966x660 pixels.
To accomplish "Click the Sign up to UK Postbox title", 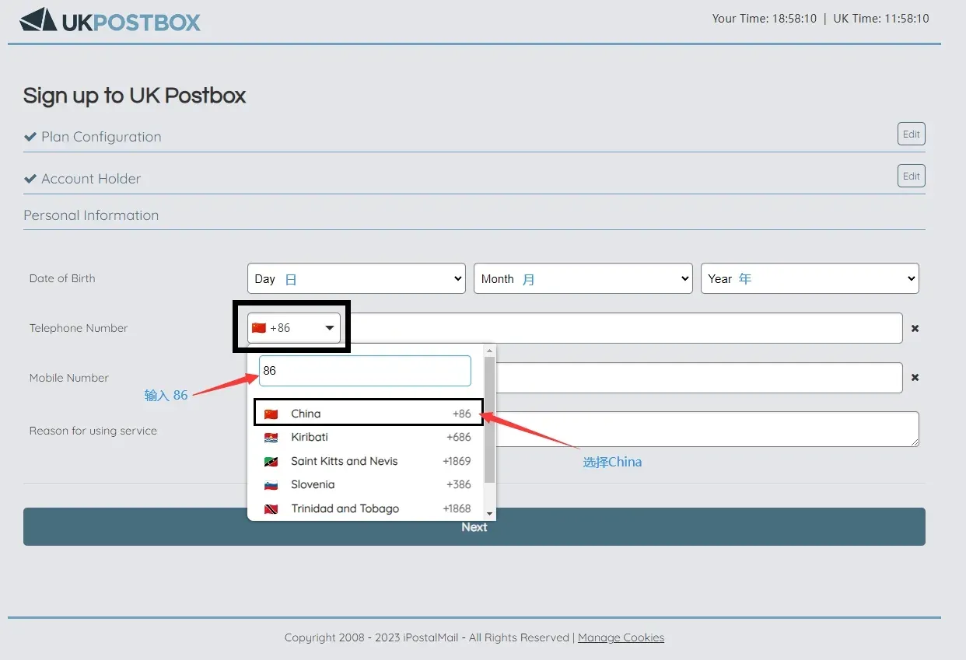I will [x=135, y=96].
